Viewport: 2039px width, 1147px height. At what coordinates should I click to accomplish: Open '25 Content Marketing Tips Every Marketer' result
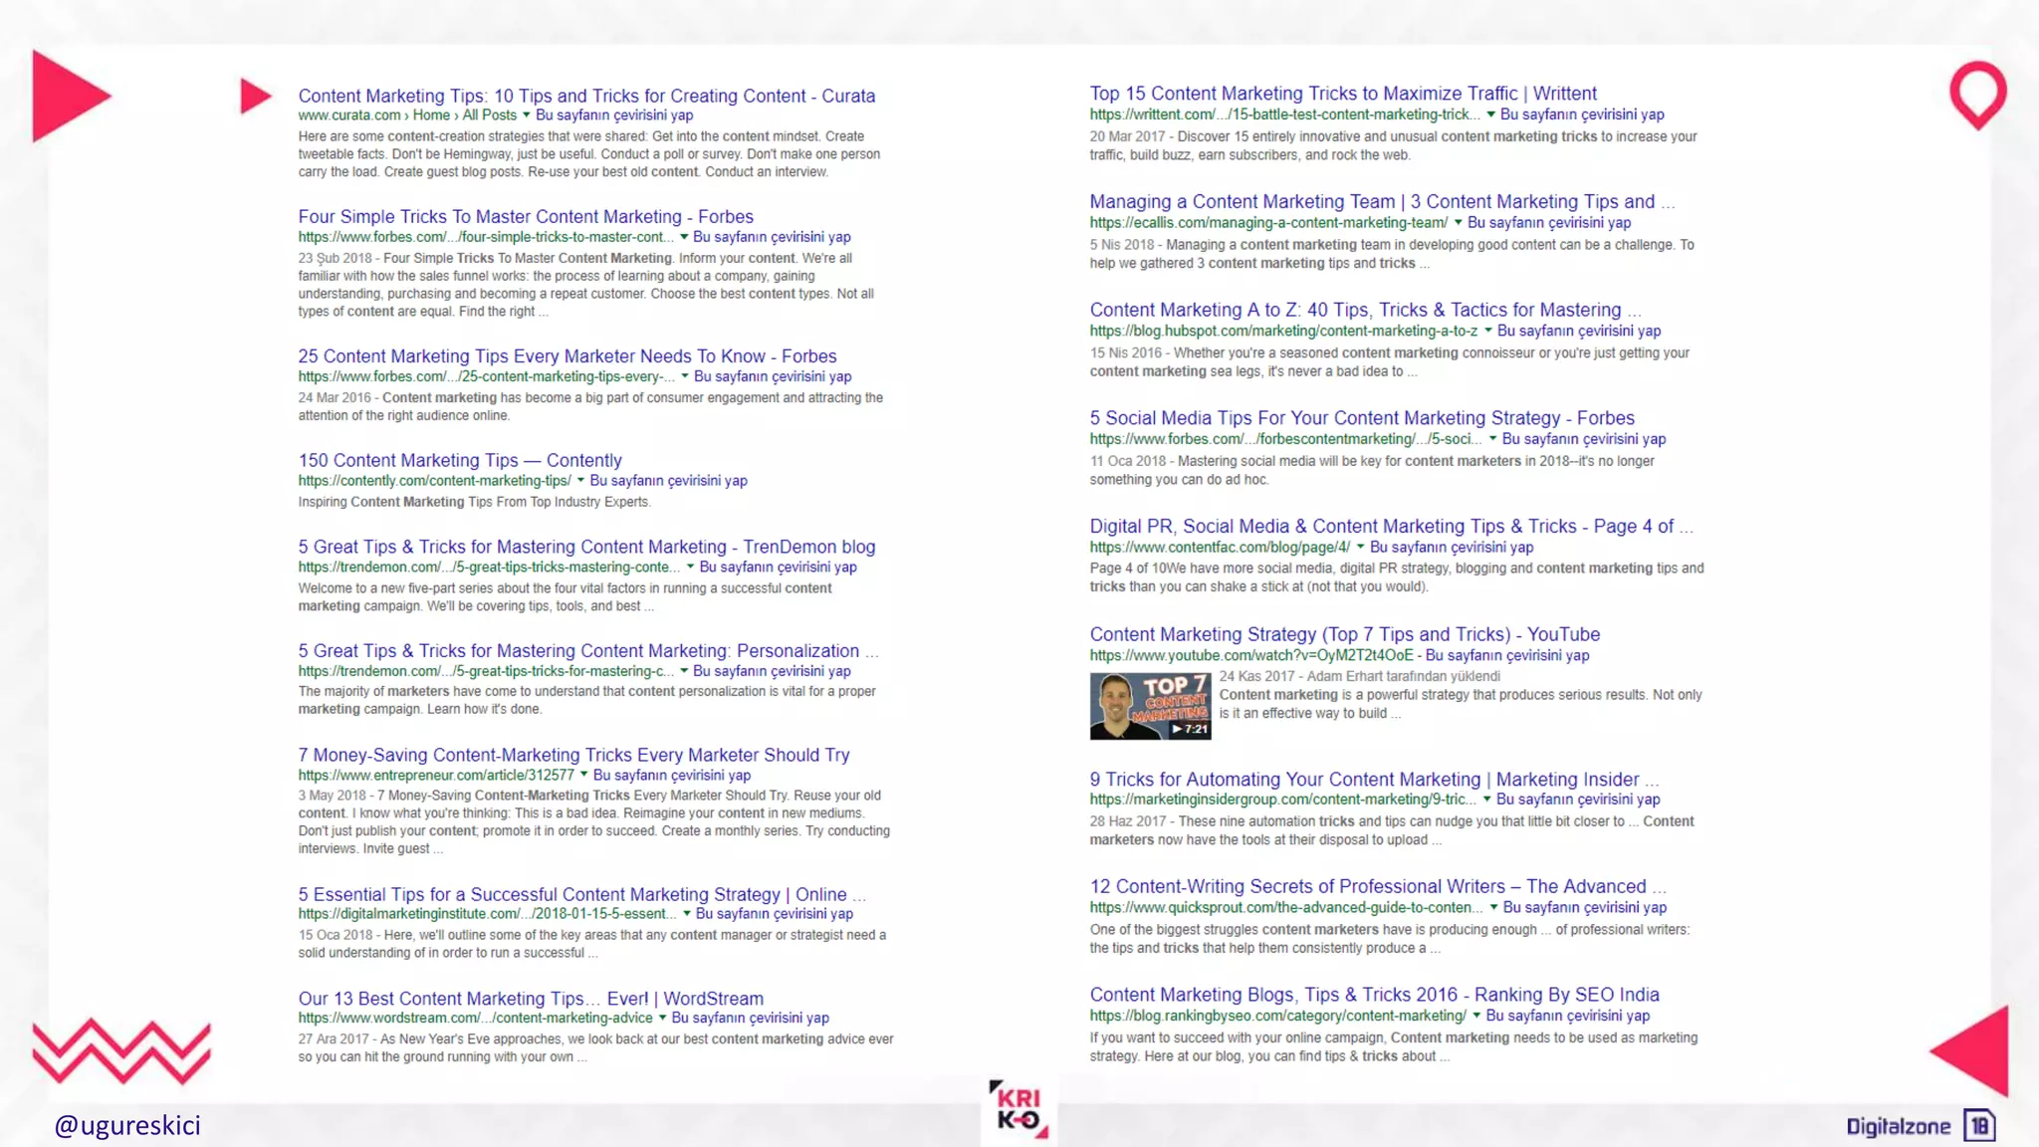(x=567, y=355)
